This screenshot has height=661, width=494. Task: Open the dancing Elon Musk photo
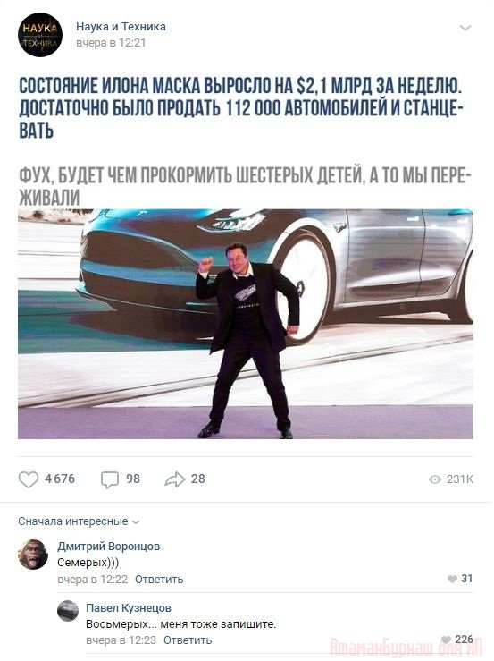[246, 324]
